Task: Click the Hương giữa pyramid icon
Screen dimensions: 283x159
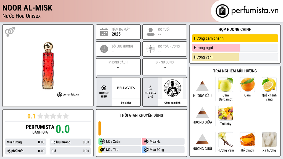Action: click(x=202, y=113)
